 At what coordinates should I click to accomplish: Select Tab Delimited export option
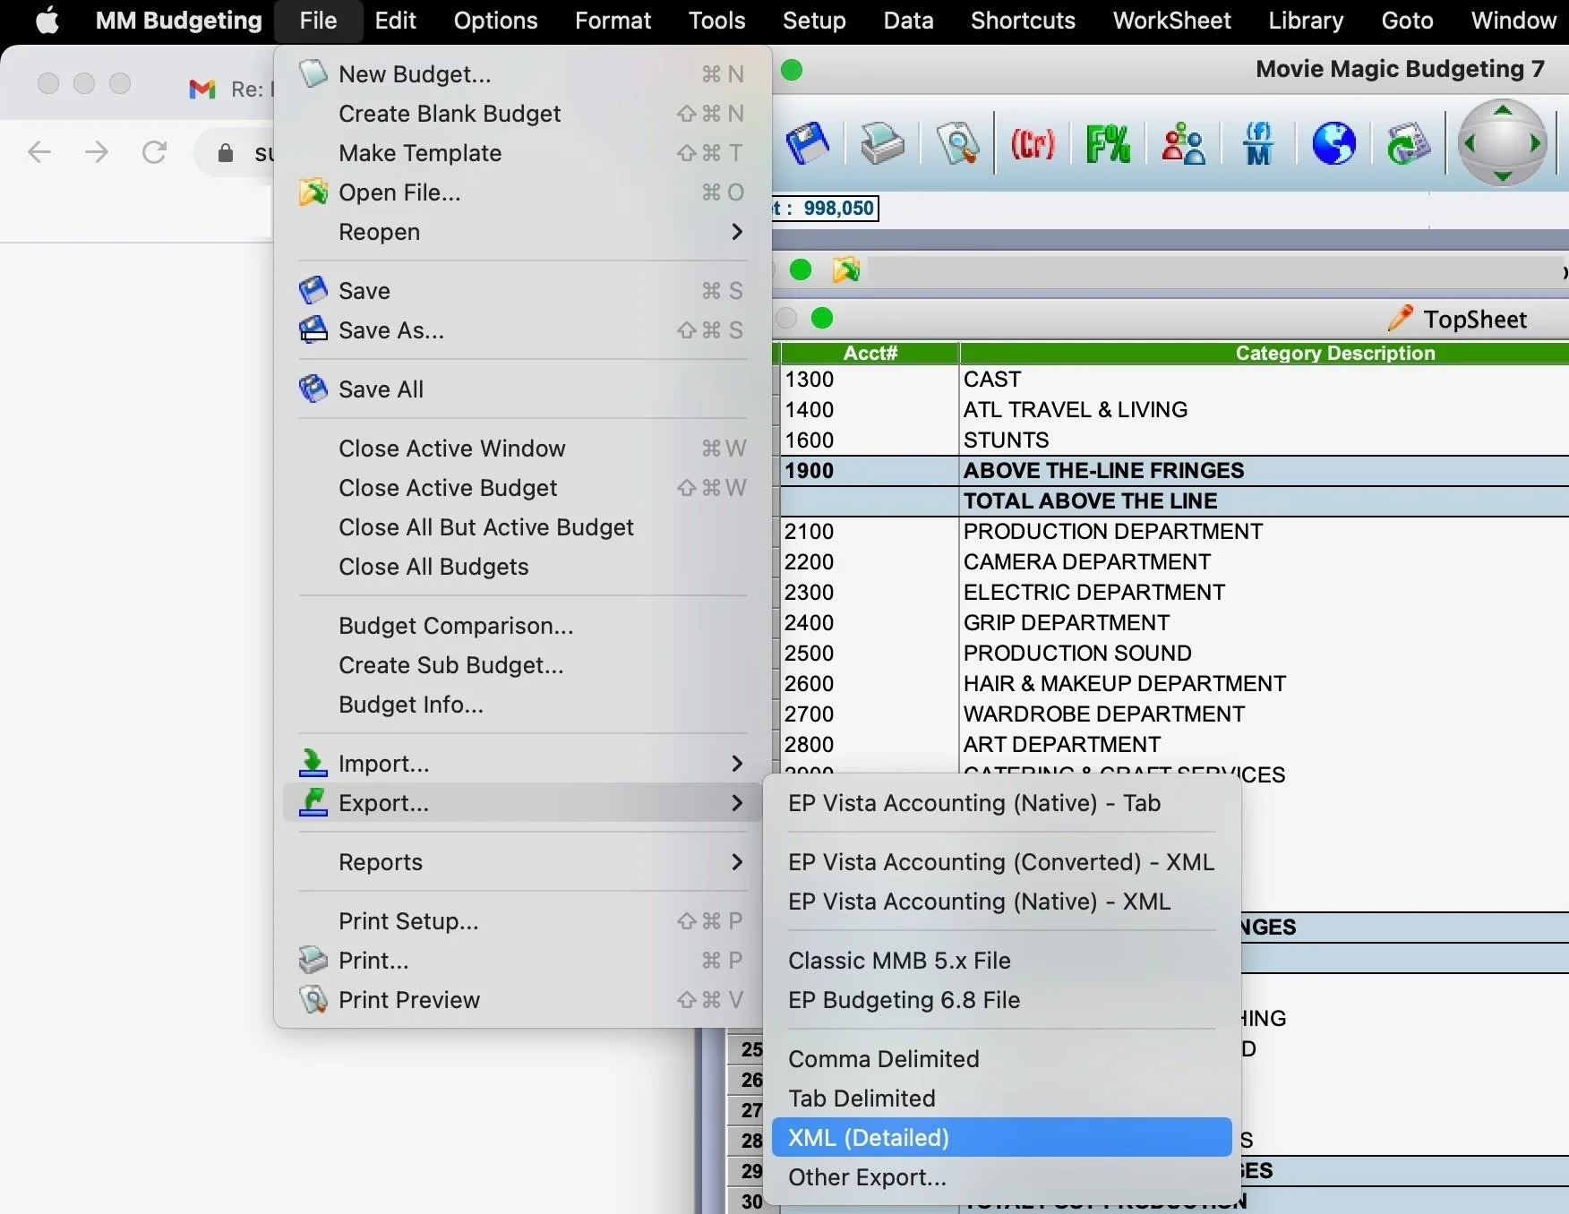(x=1001, y=1099)
